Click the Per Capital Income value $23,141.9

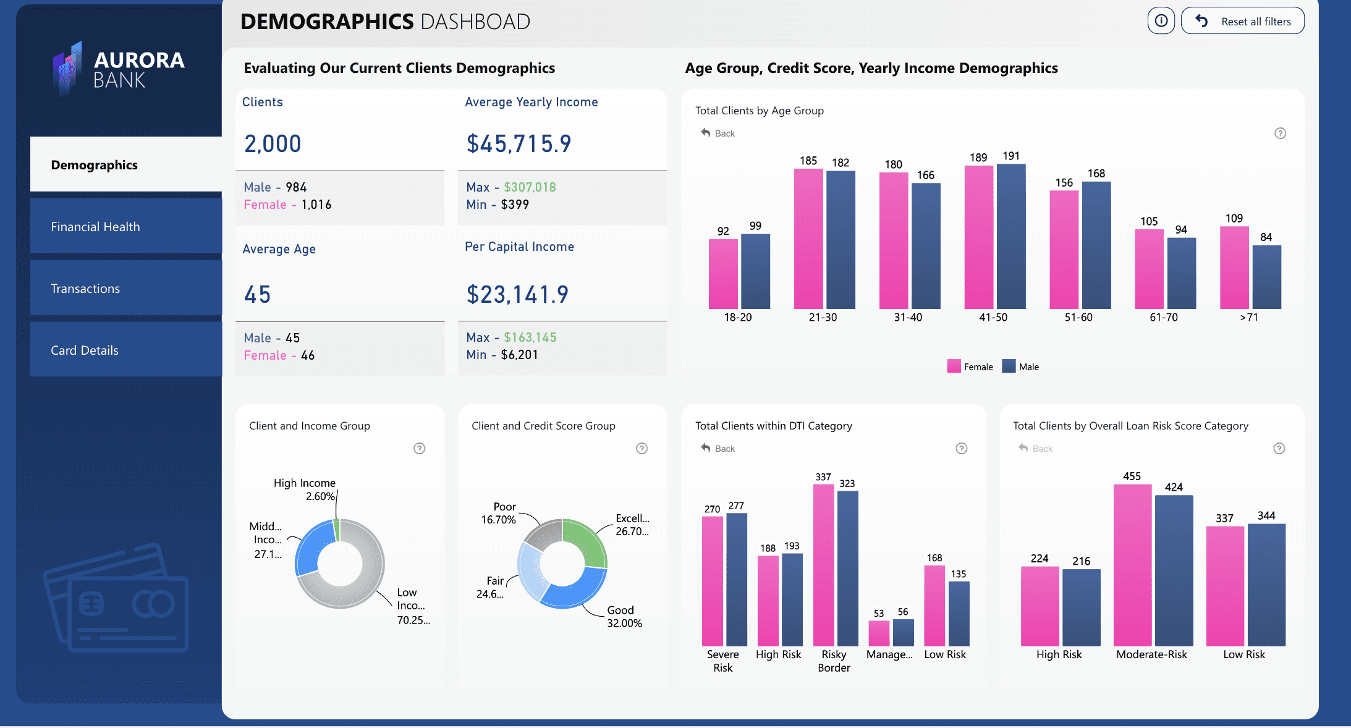tap(517, 295)
